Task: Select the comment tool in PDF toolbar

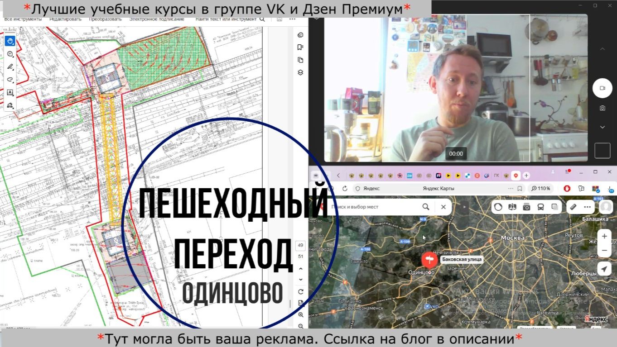Action: 10,54
